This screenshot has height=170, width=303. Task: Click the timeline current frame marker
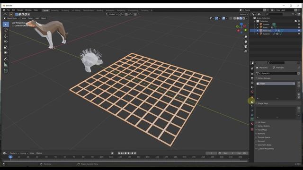10,157
